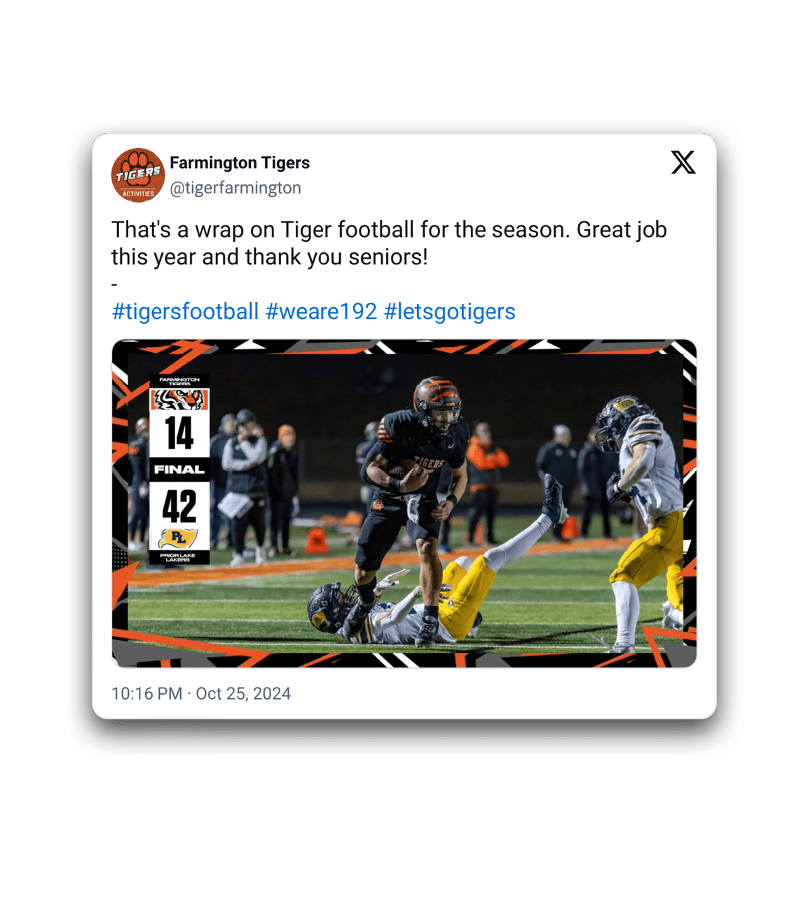The width and height of the screenshot is (808, 903).
Task: Click the 10:16 PM Oct 25, 2024 timestamp
Action: (201, 693)
